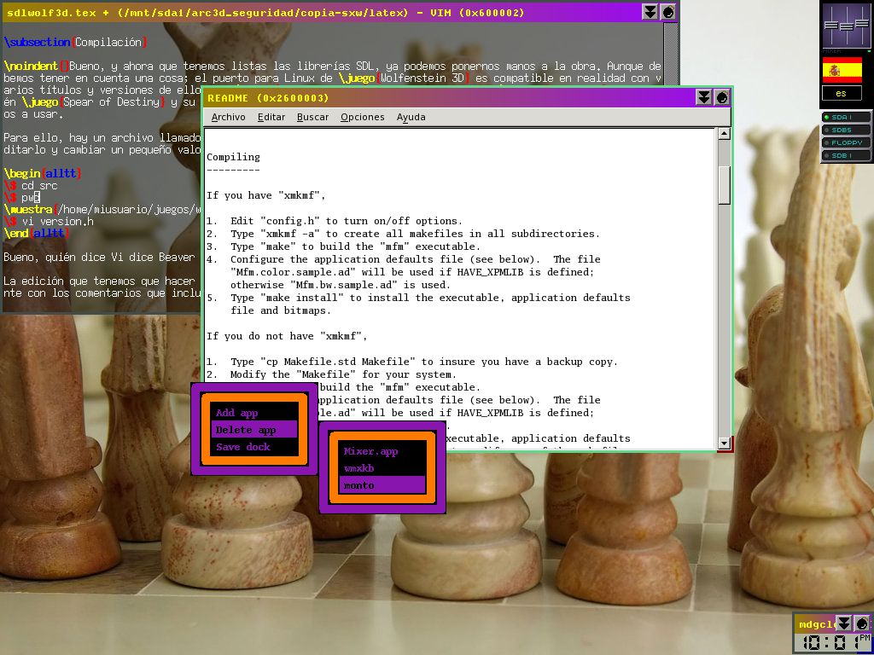Click the double-arrow button on mdgclock titlebar
The width and height of the screenshot is (874, 655).
(x=844, y=623)
